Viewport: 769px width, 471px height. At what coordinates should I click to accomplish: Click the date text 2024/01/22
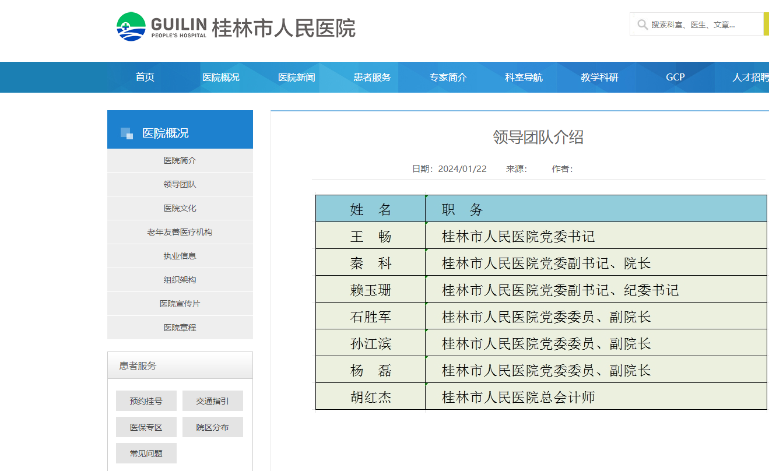pyautogui.click(x=462, y=169)
